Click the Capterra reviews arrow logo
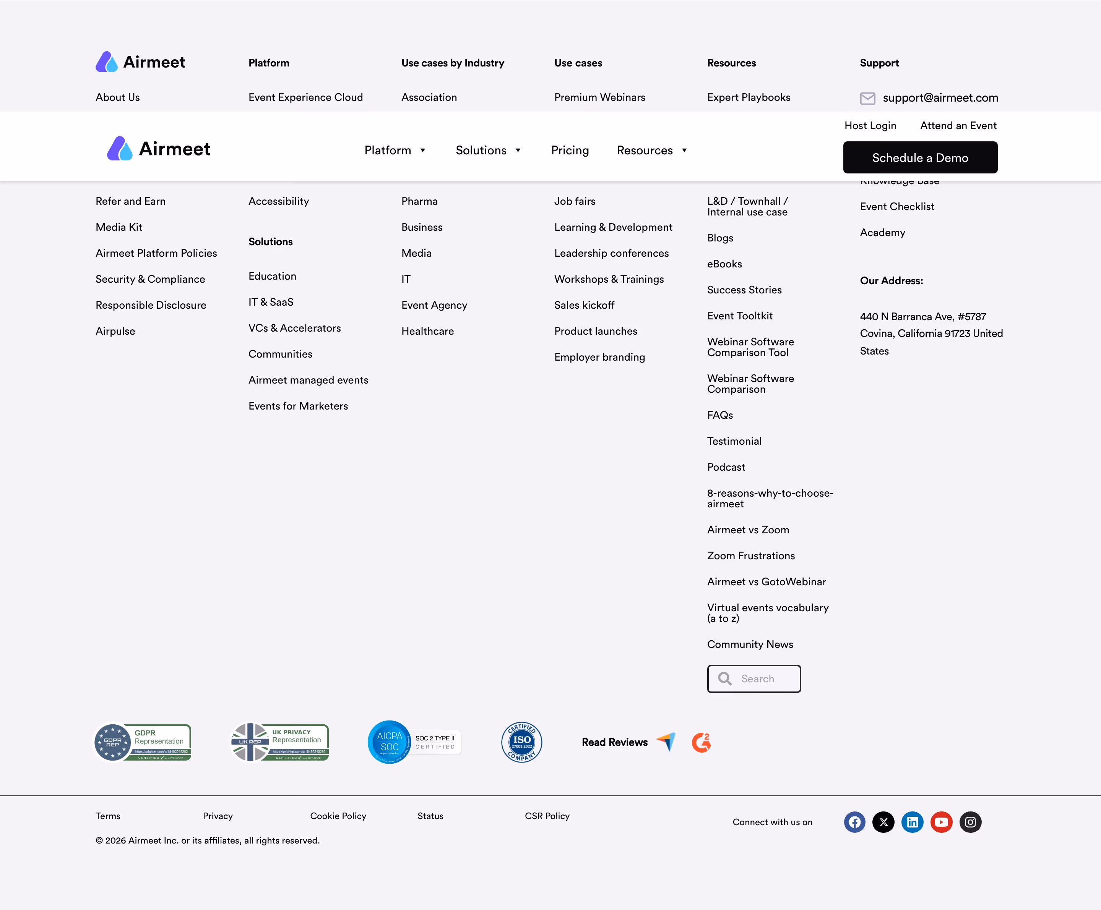 pyautogui.click(x=666, y=742)
